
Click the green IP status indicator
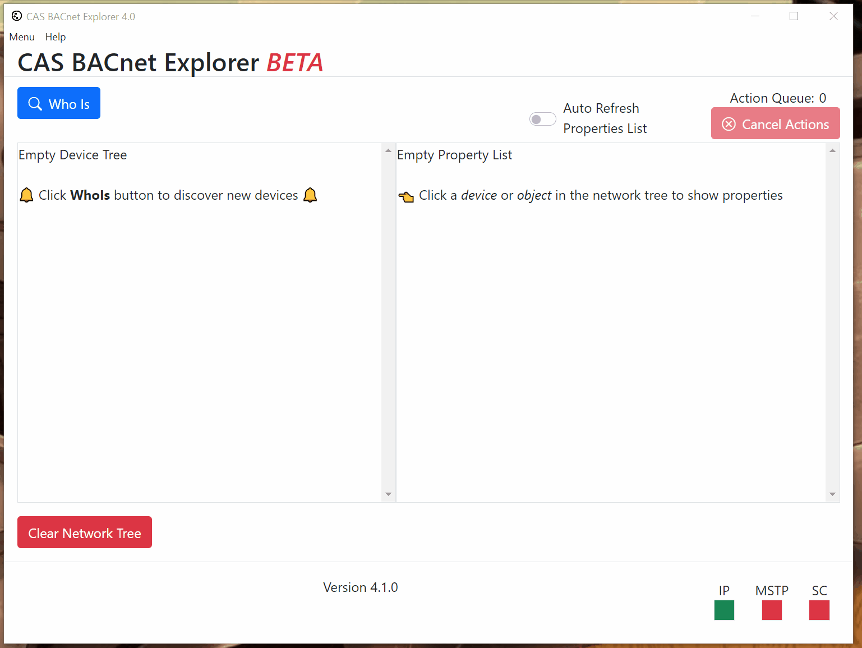pyautogui.click(x=724, y=610)
